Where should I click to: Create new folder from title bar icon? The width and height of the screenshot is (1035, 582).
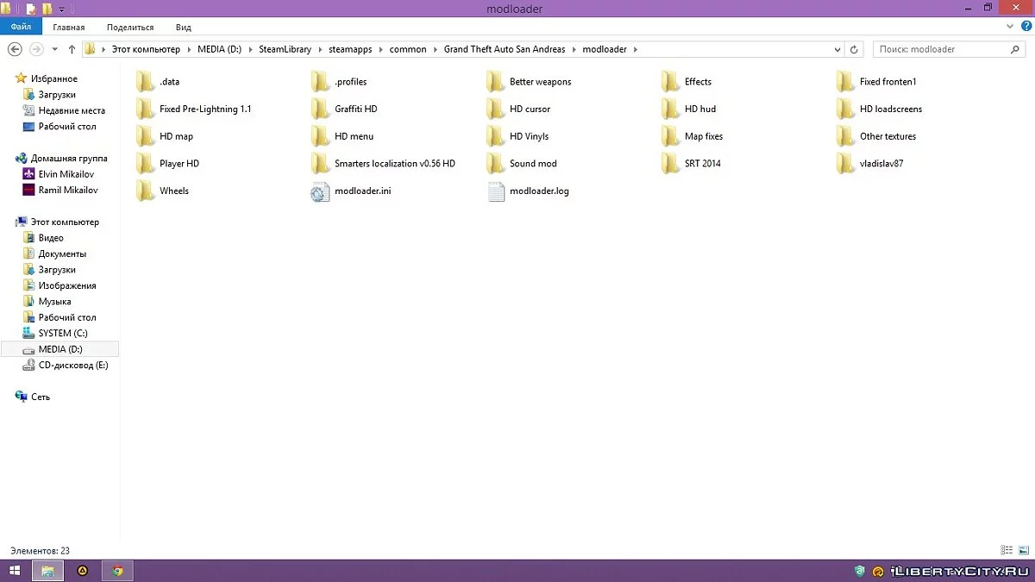tap(47, 9)
